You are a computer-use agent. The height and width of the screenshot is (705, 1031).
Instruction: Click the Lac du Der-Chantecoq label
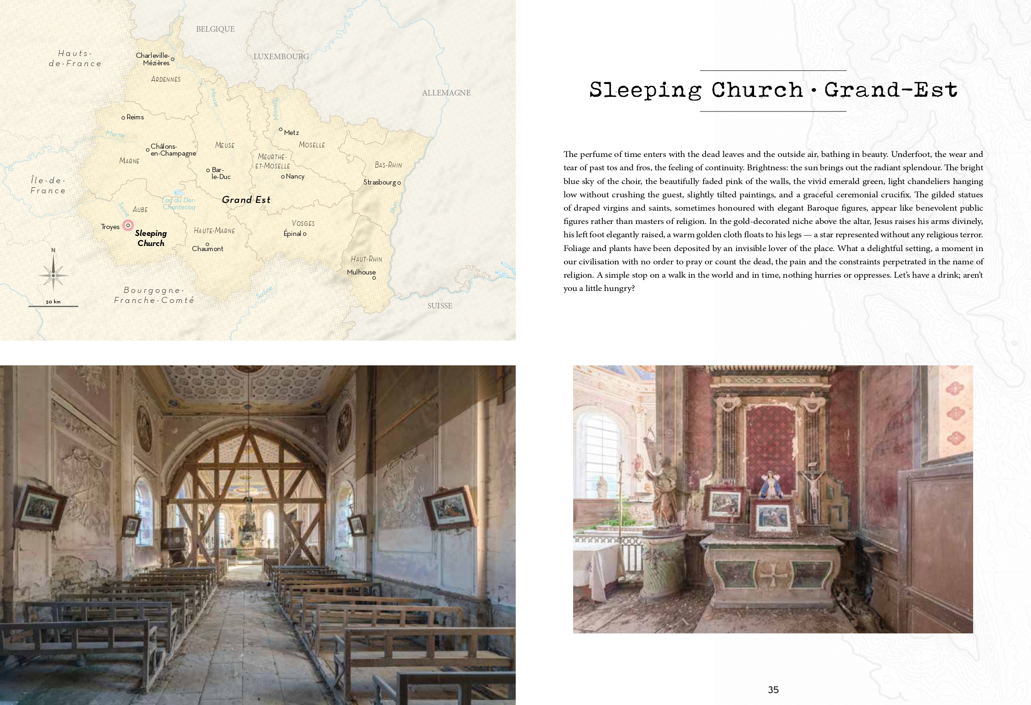pos(179,203)
